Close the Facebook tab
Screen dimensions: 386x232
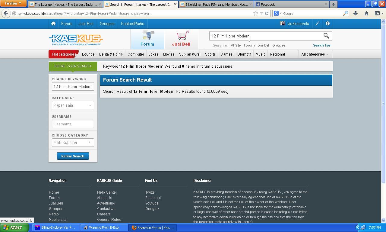326,4
